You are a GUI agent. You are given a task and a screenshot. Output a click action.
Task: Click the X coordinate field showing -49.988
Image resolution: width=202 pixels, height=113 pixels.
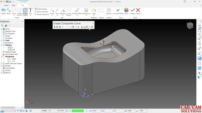[45, 111]
